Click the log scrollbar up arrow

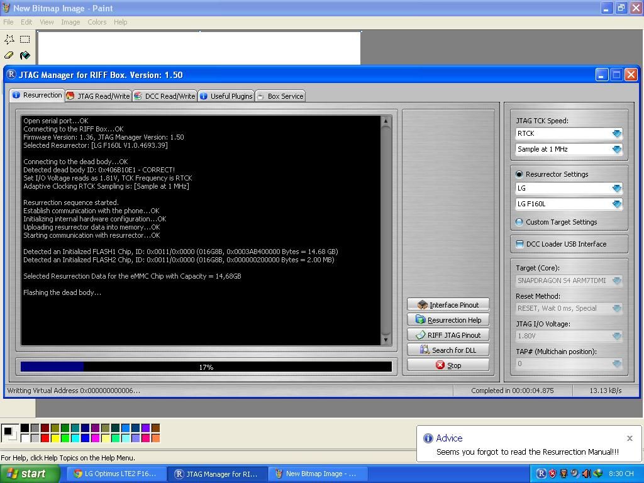point(386,121)
